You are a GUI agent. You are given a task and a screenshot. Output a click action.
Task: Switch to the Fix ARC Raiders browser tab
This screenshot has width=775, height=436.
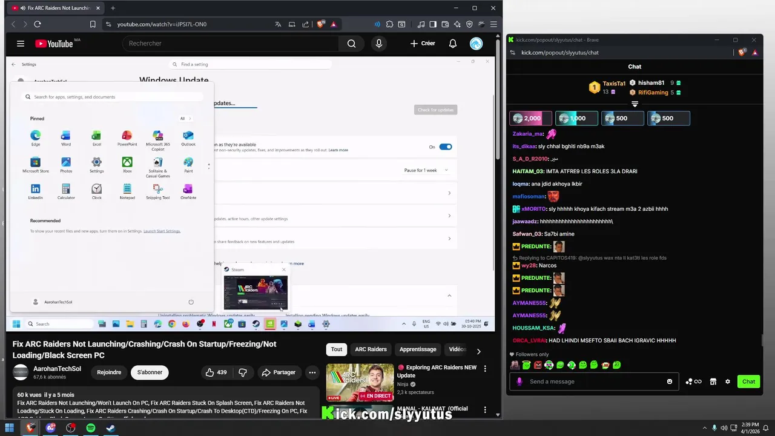tap(54, 8)
